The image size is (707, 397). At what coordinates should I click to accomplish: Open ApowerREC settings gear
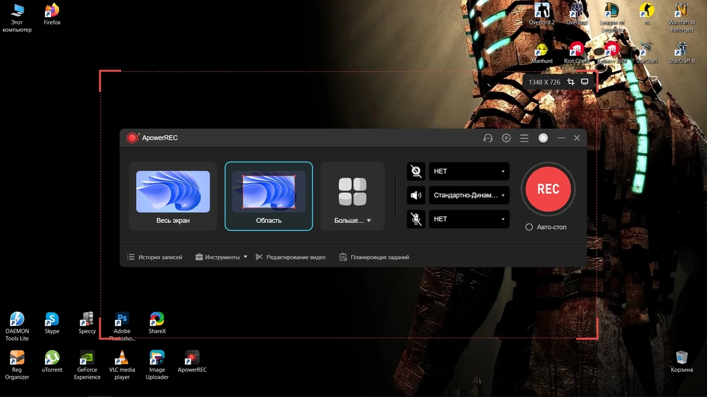[x=506, y=138]
